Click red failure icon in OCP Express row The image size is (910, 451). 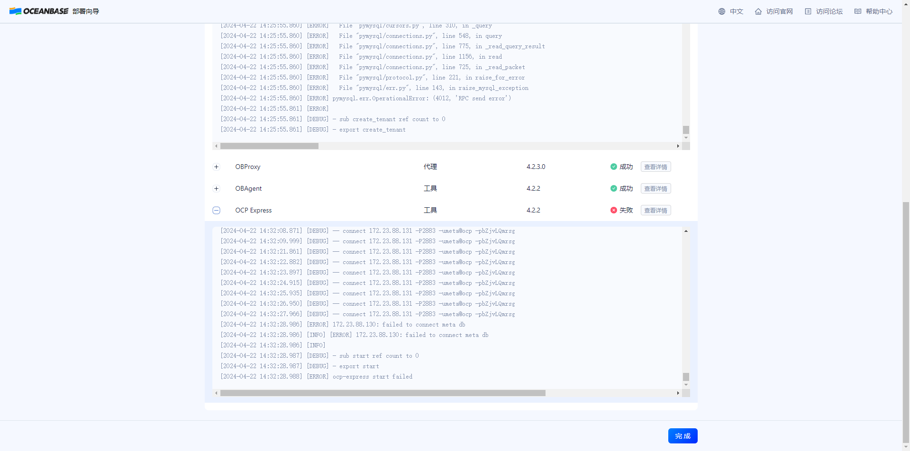614,210
